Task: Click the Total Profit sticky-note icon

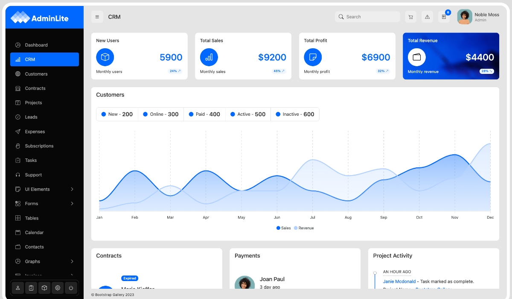Action: tap(313, 57)
